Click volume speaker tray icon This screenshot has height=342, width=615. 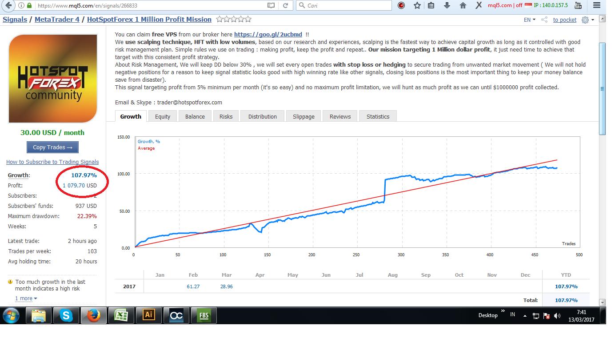[x=557, y=316]
